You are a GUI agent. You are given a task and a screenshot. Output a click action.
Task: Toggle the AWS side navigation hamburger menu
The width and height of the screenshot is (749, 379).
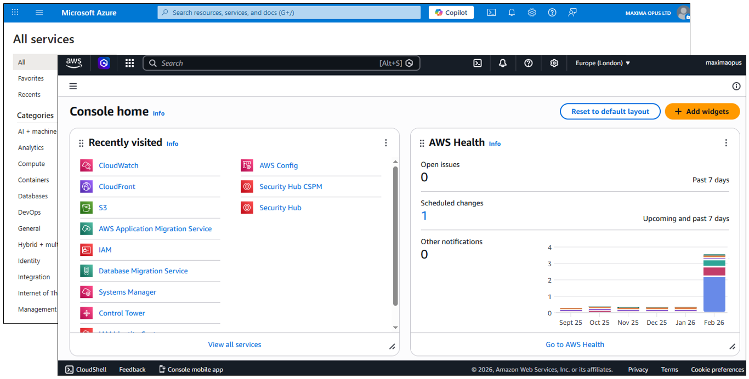(x=73, y=86)
